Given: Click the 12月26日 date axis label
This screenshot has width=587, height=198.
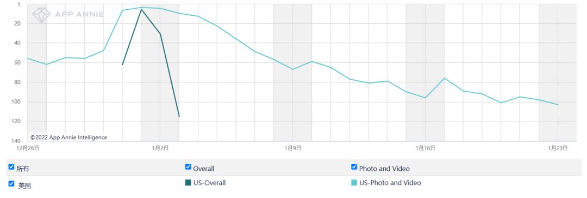Looking at the screenshot, I should 28,148.
